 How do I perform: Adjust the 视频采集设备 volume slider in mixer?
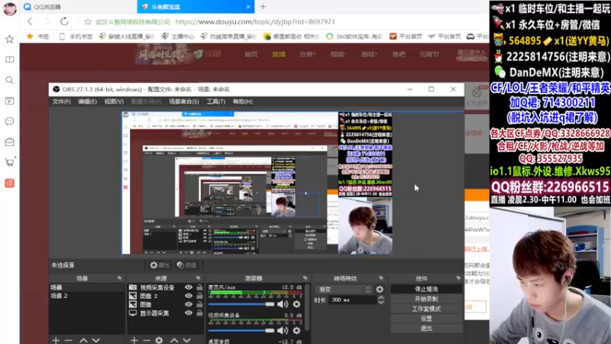point(241,331)
